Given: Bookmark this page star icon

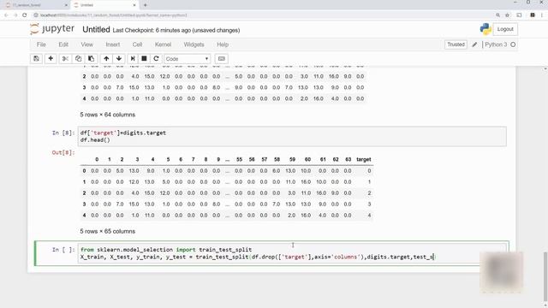Looking at the screenshot, I should (508, 15).
